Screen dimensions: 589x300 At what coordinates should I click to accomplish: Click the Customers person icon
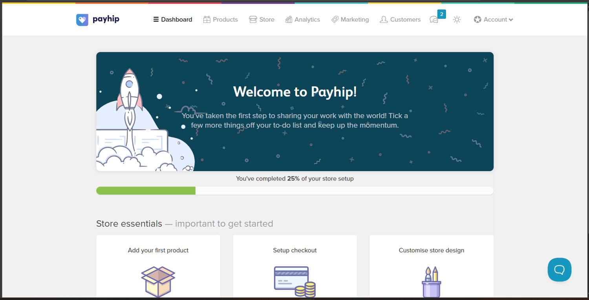pyautogui.click(x=384, y=19)
